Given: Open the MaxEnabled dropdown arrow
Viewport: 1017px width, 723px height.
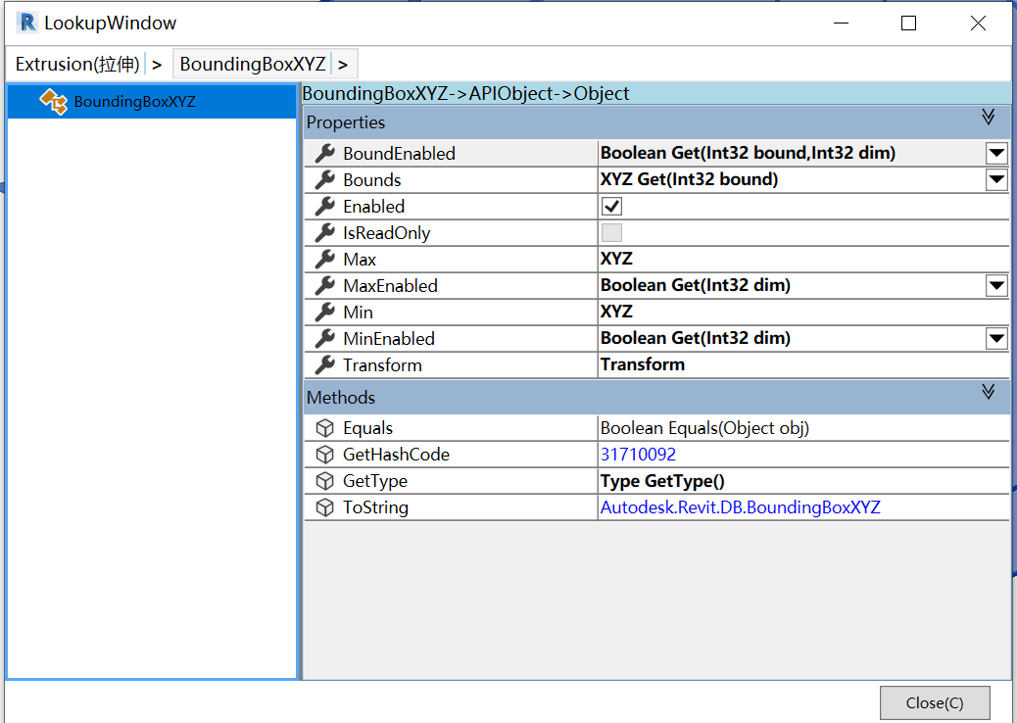Looking at the screenshot, I should coord(996,285).
